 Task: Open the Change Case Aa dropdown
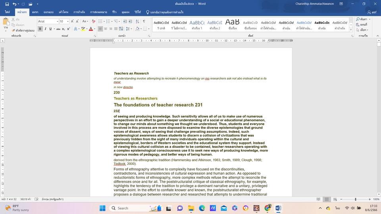point(85,21)
